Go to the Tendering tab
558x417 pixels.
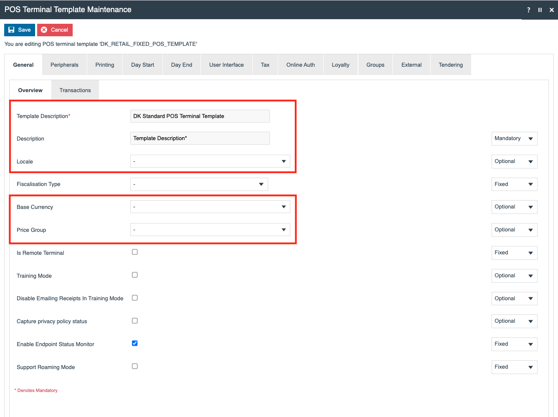click(x=451, y=65)
